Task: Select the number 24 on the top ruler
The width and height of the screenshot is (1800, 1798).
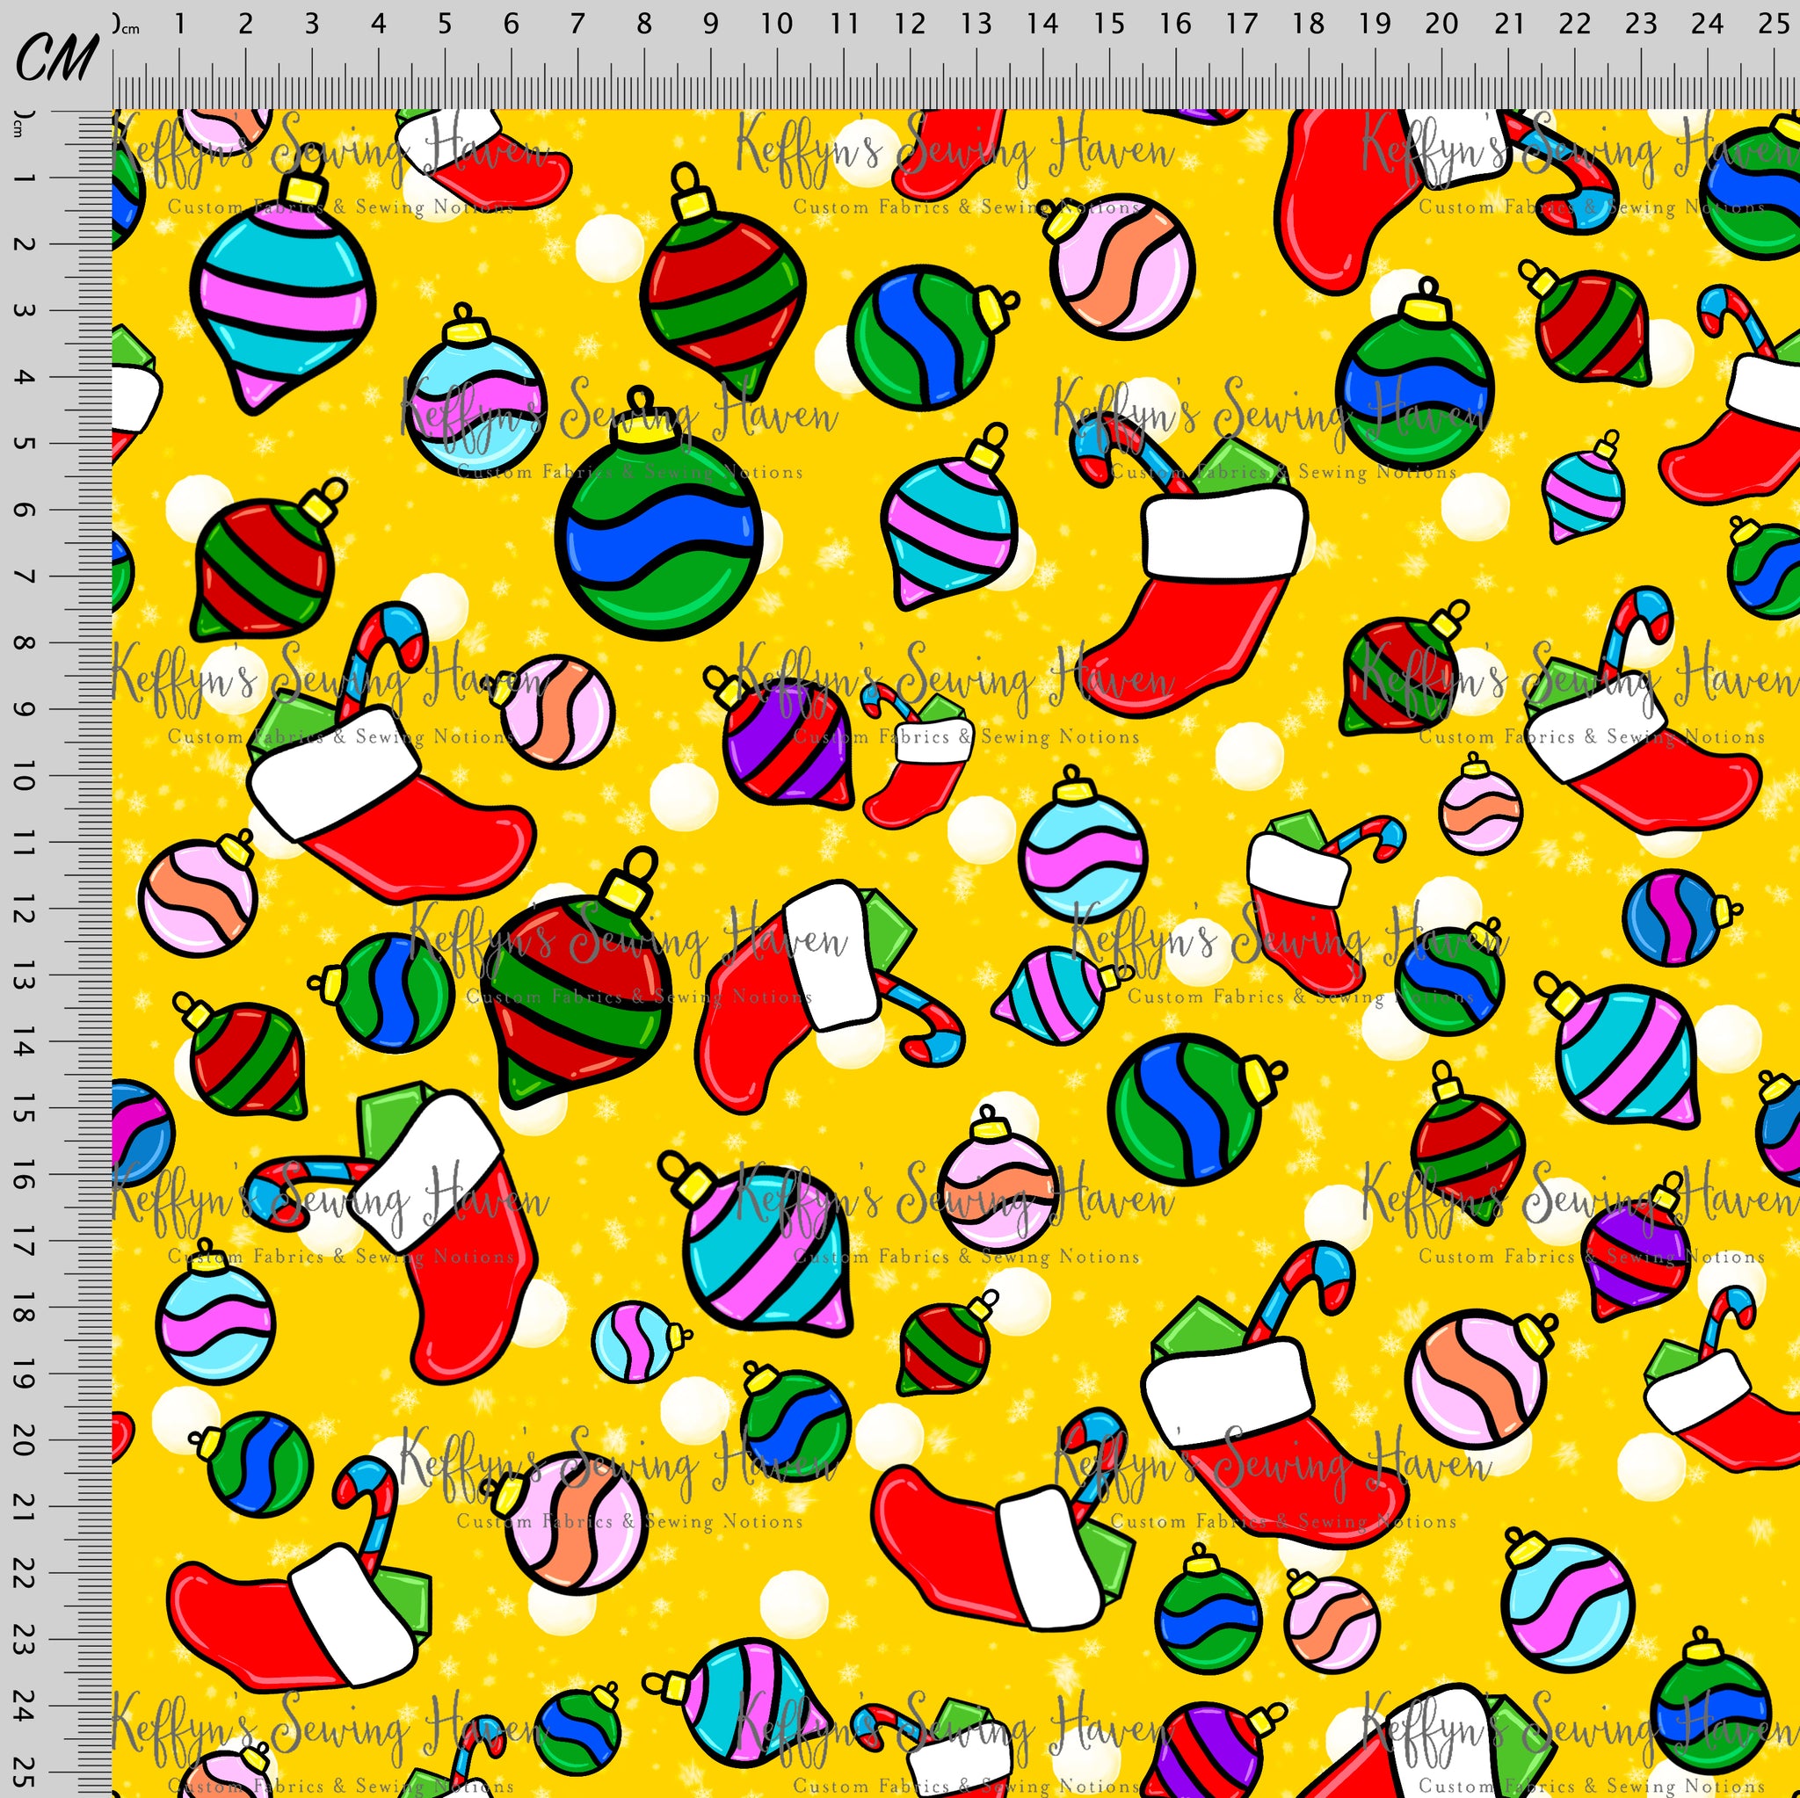Action: tap(1707, 24)
